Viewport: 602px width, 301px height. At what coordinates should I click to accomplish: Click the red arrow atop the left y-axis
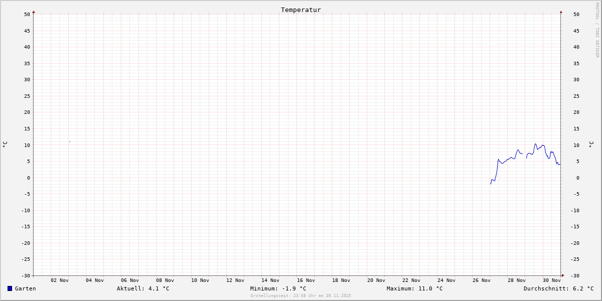(34, 12)
